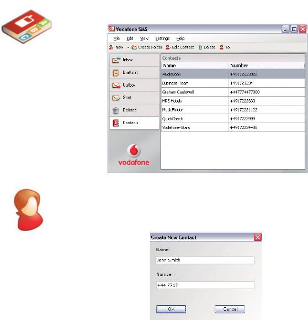
Task: Click the Edit Contact toolbar button
Action: click(180, 47)
